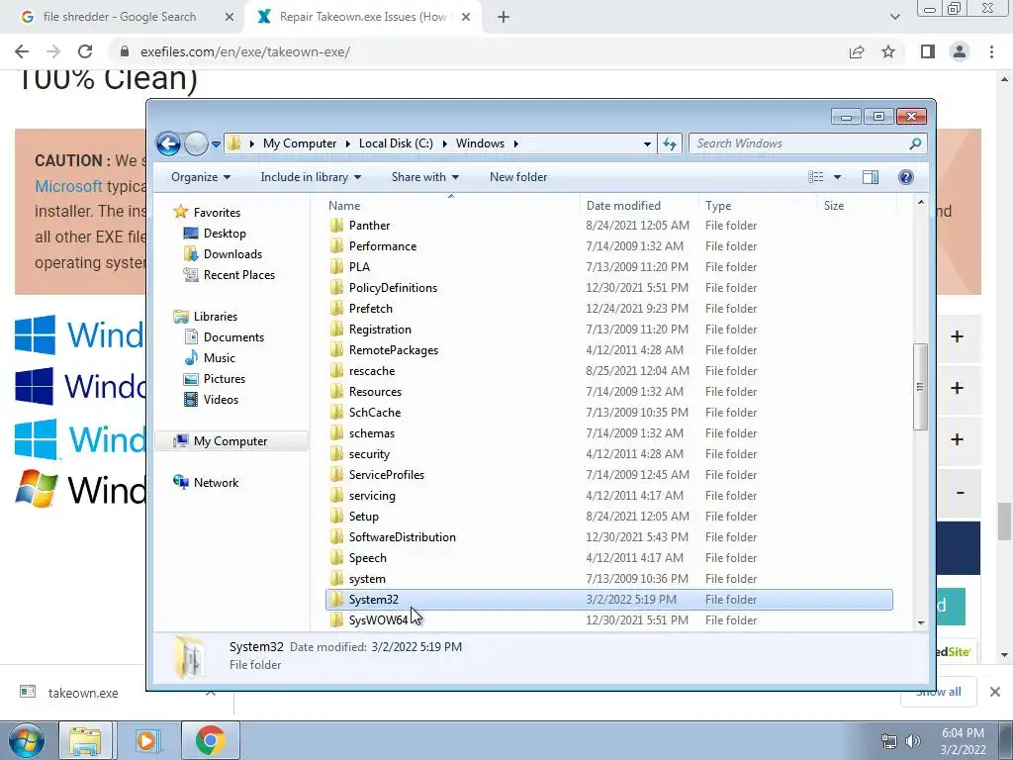Select the Prefetch folder icon
Viewport: 1013px width, 760px height.
coord(336,309)
